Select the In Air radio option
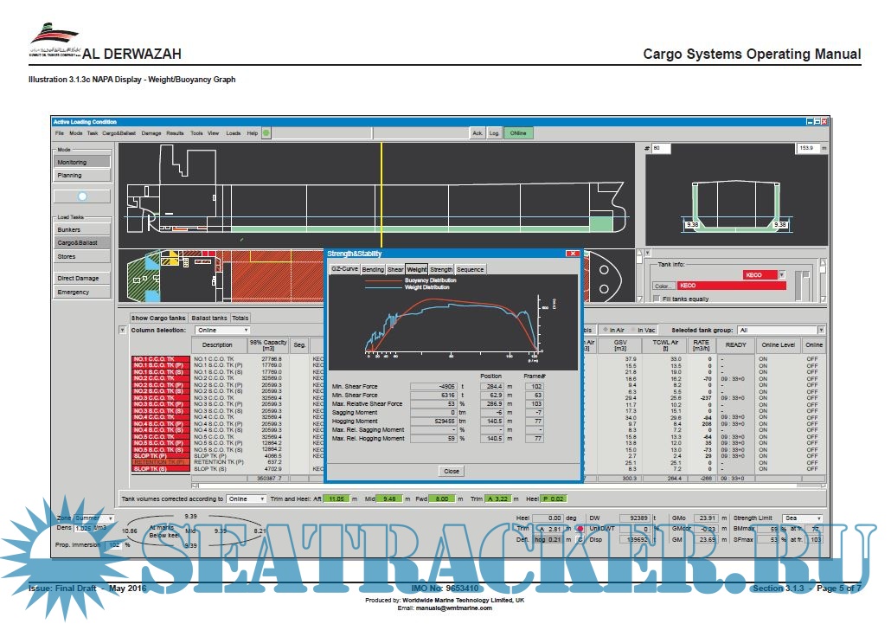 (x=606, y=330)
